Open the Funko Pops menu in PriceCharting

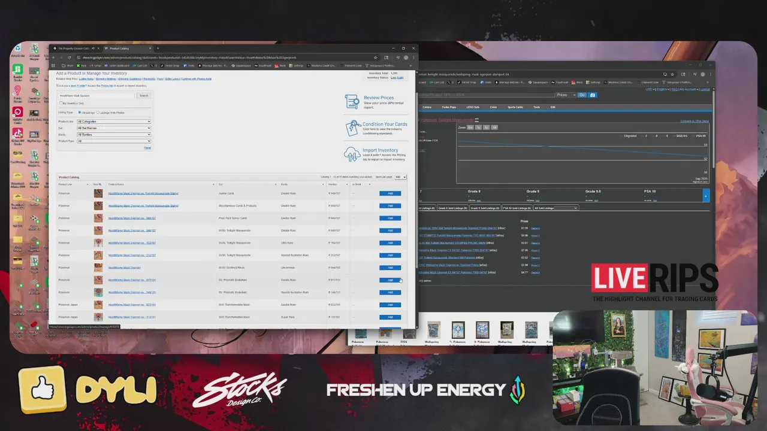449,107
